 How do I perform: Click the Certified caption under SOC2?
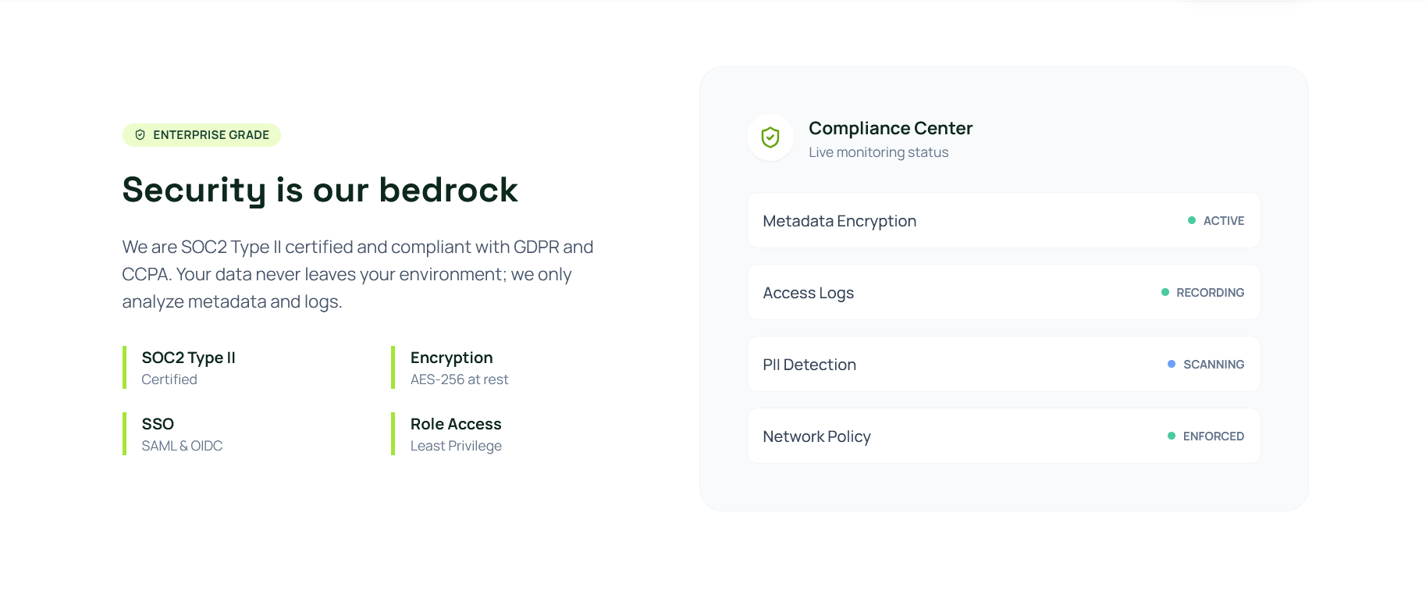tap(169, 379)
